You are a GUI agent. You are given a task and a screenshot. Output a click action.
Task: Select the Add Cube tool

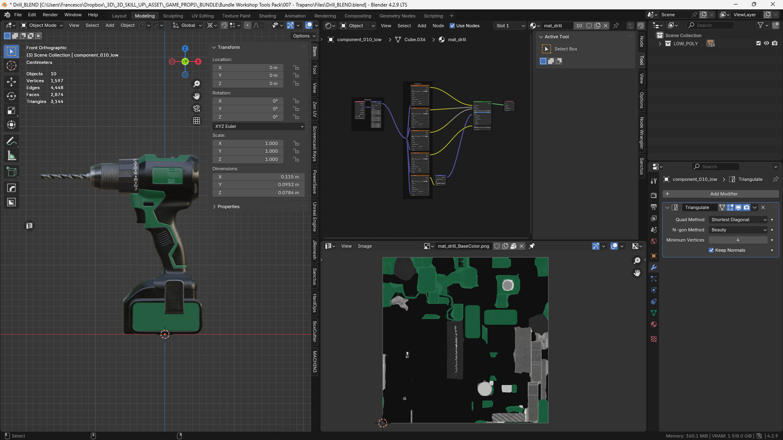click(x=11, y=172)
